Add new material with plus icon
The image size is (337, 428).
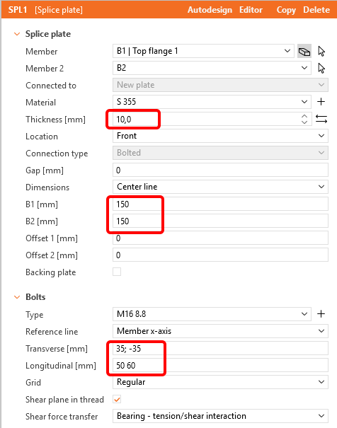click(321, 102)
